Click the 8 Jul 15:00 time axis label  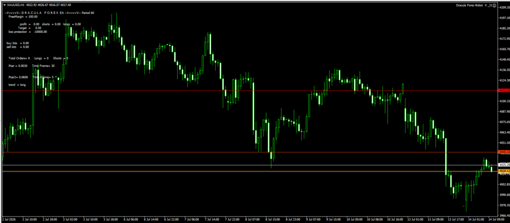[x=272, y=219]
